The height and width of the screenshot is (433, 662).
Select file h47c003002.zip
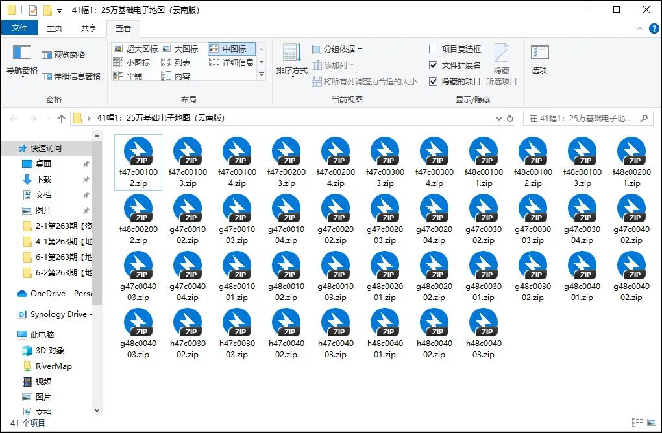pyautogui.click(x=188, y=333)
